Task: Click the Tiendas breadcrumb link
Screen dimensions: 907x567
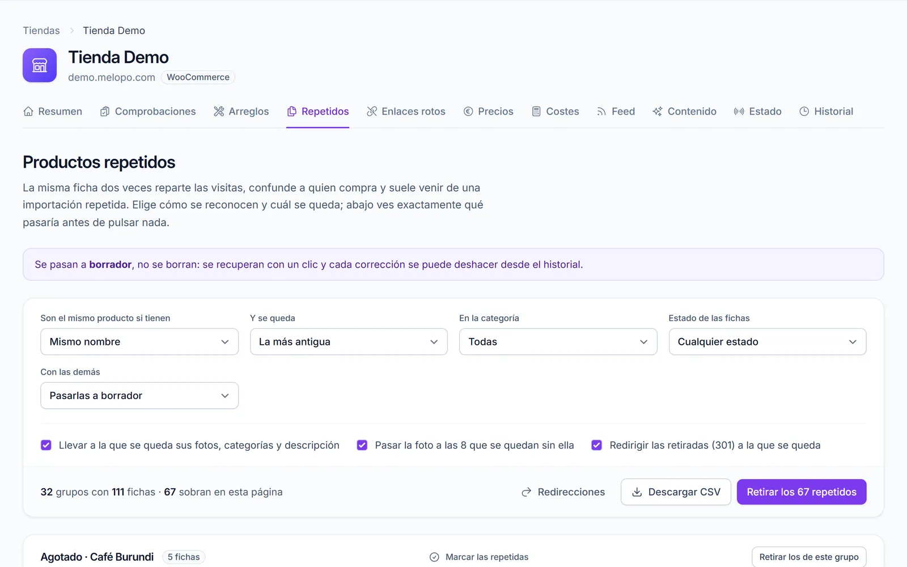Action: [41, 31]
